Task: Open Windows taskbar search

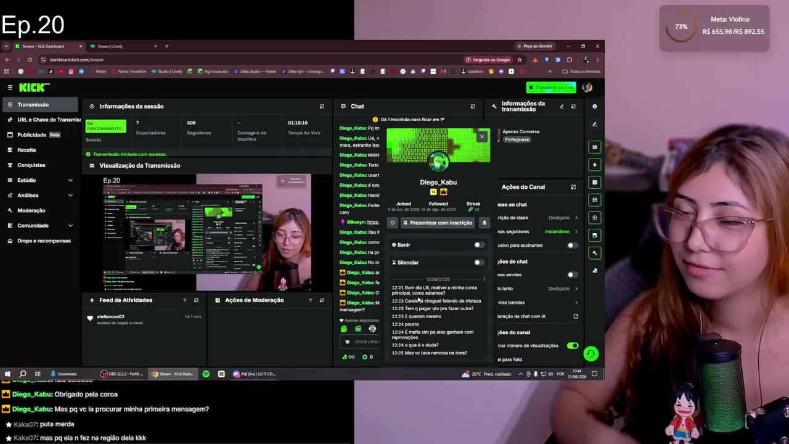Action: click(23, 374)
